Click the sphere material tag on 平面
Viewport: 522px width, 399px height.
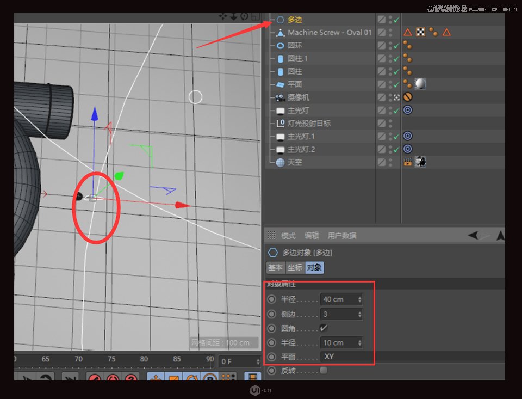pyautogui.click(x=421, y=83)
